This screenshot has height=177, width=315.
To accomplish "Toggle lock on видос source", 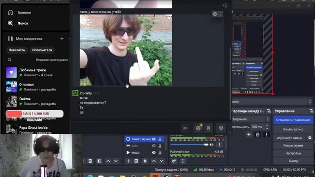I will click(x=160, y=152).
